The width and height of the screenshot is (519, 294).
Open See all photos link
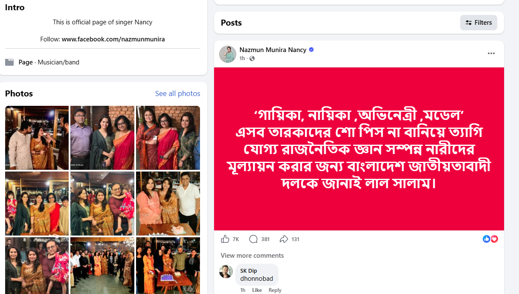[177, 93]
